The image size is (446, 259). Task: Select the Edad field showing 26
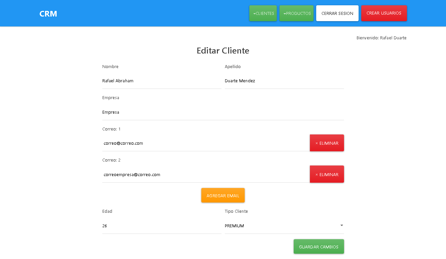162,226
